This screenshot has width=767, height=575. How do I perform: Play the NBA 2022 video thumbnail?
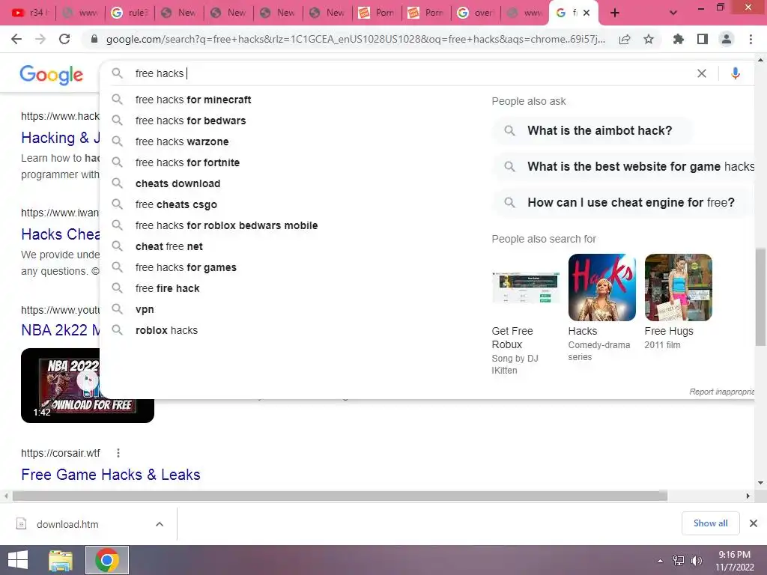click(88, 386)
